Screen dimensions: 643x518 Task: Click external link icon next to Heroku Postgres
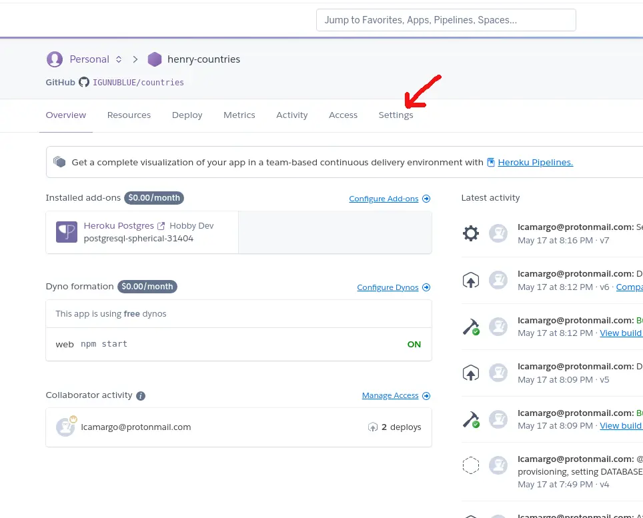[x=161, y=226]
